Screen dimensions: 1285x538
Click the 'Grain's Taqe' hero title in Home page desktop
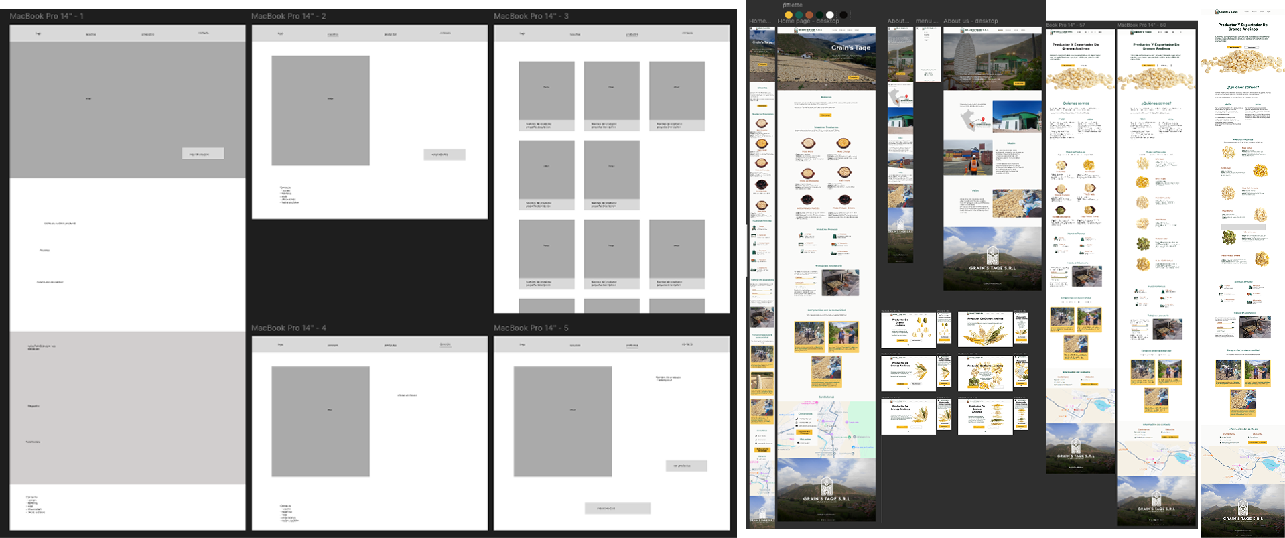pyautogui.click(x=851, y=48)
